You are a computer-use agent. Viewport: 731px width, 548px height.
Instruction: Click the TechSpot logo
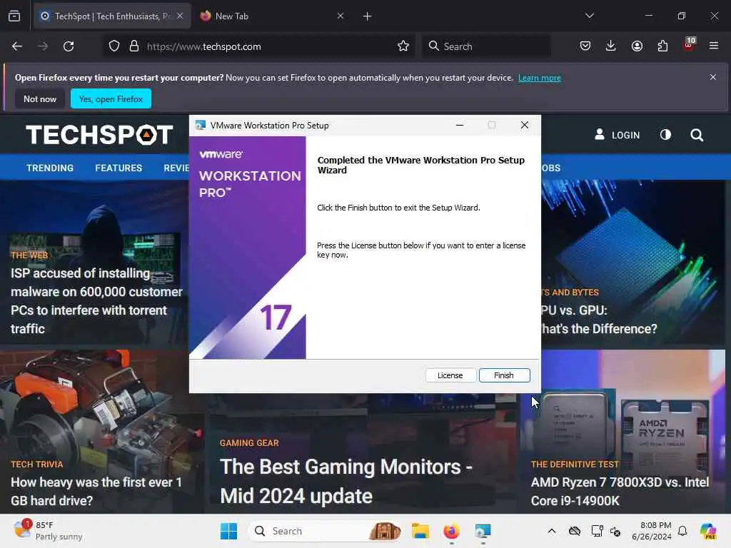[99, 135]
